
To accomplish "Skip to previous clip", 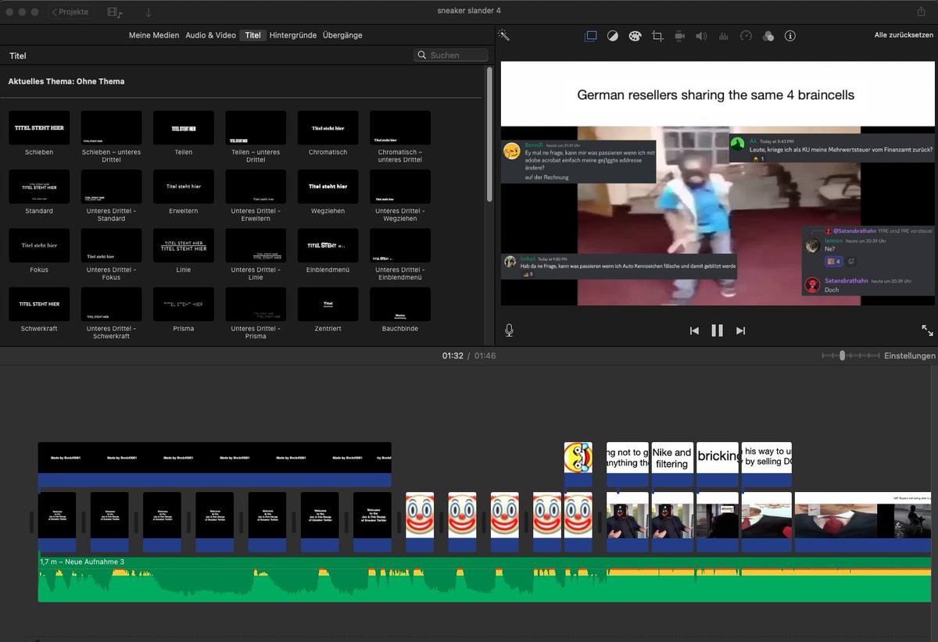I will [x=694, y=330].
